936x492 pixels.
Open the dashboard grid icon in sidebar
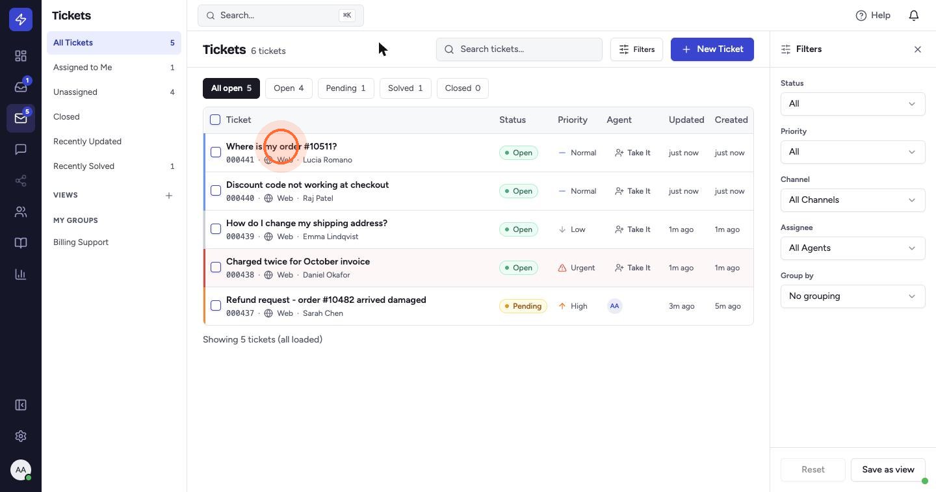point(21,56)
